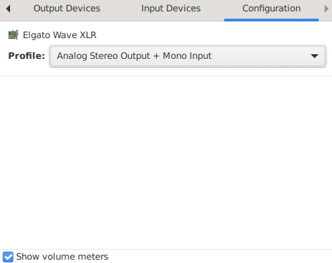Click the bottom bar right of Show volume meters

tap(220, 257)
